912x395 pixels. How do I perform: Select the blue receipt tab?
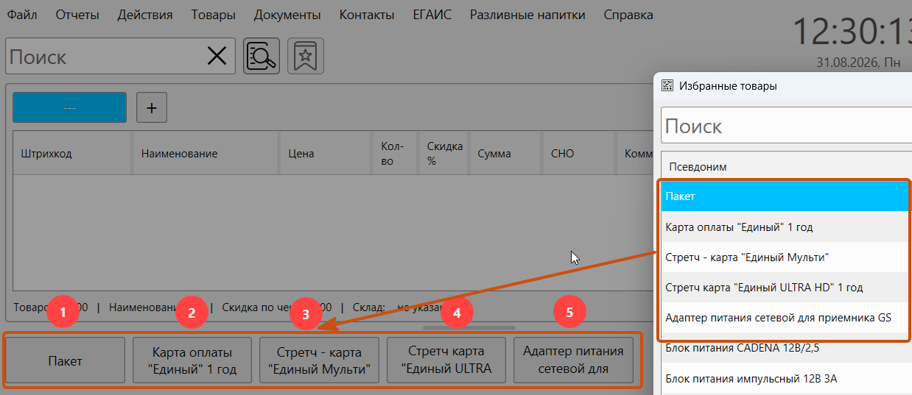[x=70, y=107]
